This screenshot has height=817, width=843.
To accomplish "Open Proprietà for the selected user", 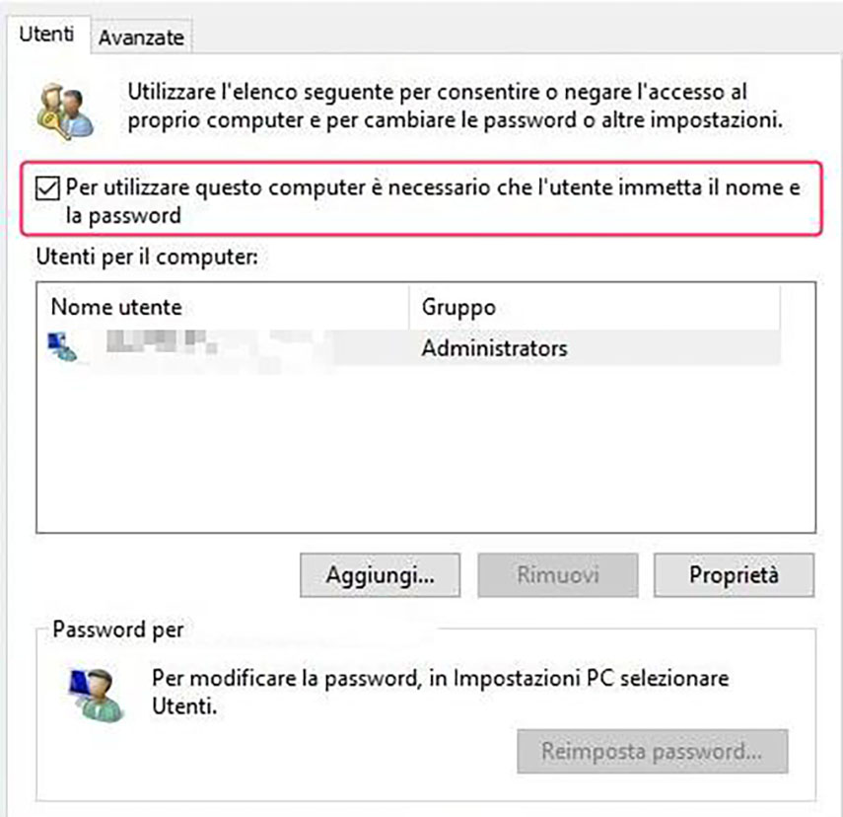I will pyautogui.click(x=735, y=574).
